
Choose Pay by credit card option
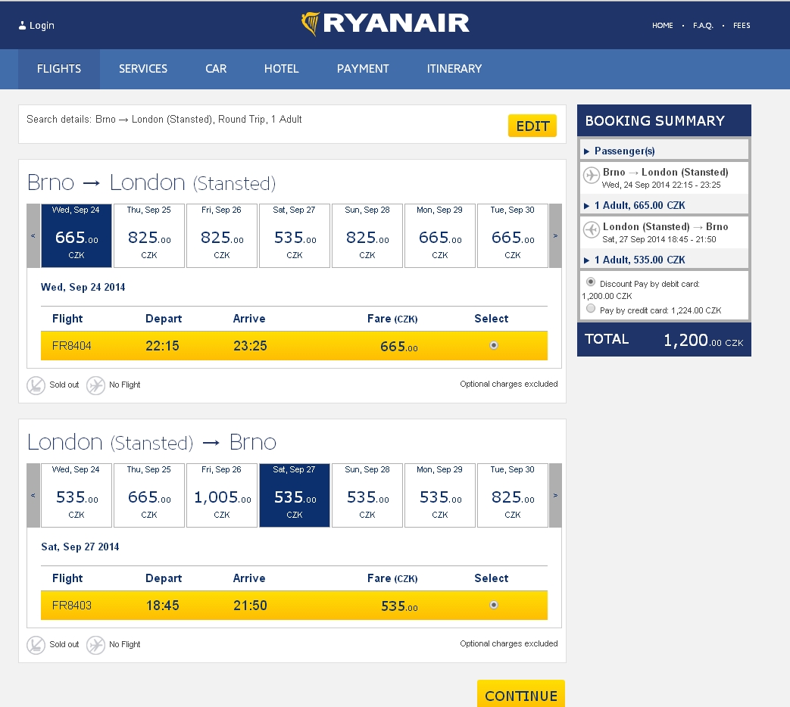click(591, 309)
